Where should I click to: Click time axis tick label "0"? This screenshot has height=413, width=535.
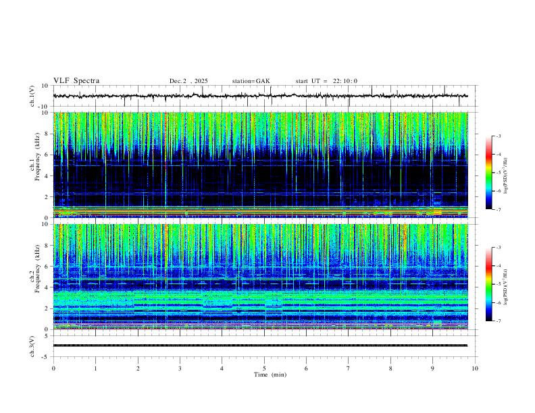53,368
